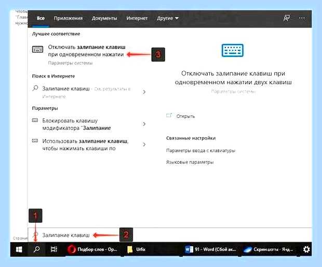The image size is (322, 267).
Task: Click the Параметры section heading
Action: (45, 108)
